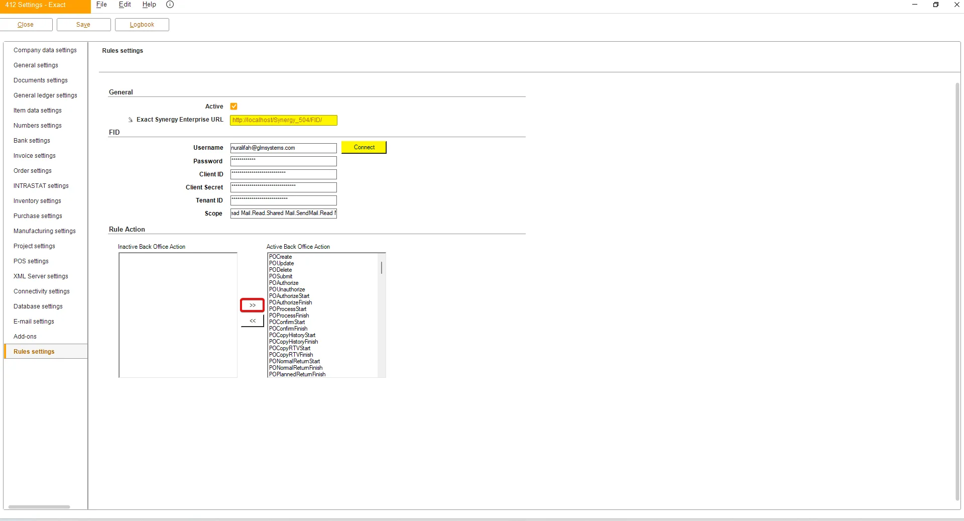The image size is (964, 521).
Task: Select POAuthorizeFinish in the active list
Action: (x=290, y=302)
